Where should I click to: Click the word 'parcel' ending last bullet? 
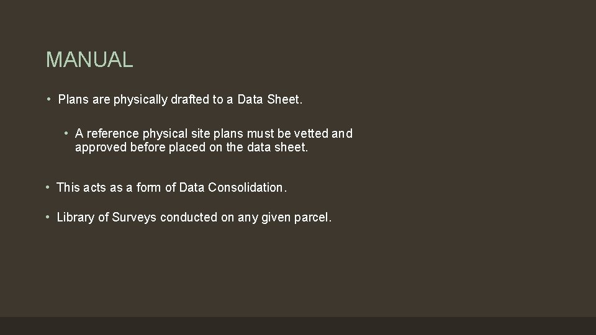pos(314,217)
